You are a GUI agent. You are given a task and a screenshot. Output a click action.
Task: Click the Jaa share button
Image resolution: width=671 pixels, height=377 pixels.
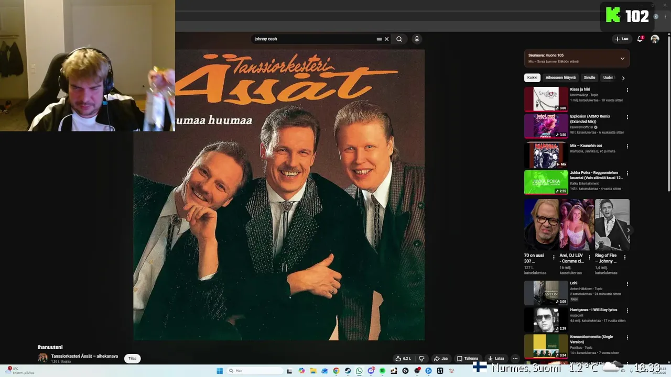[441, 359]
